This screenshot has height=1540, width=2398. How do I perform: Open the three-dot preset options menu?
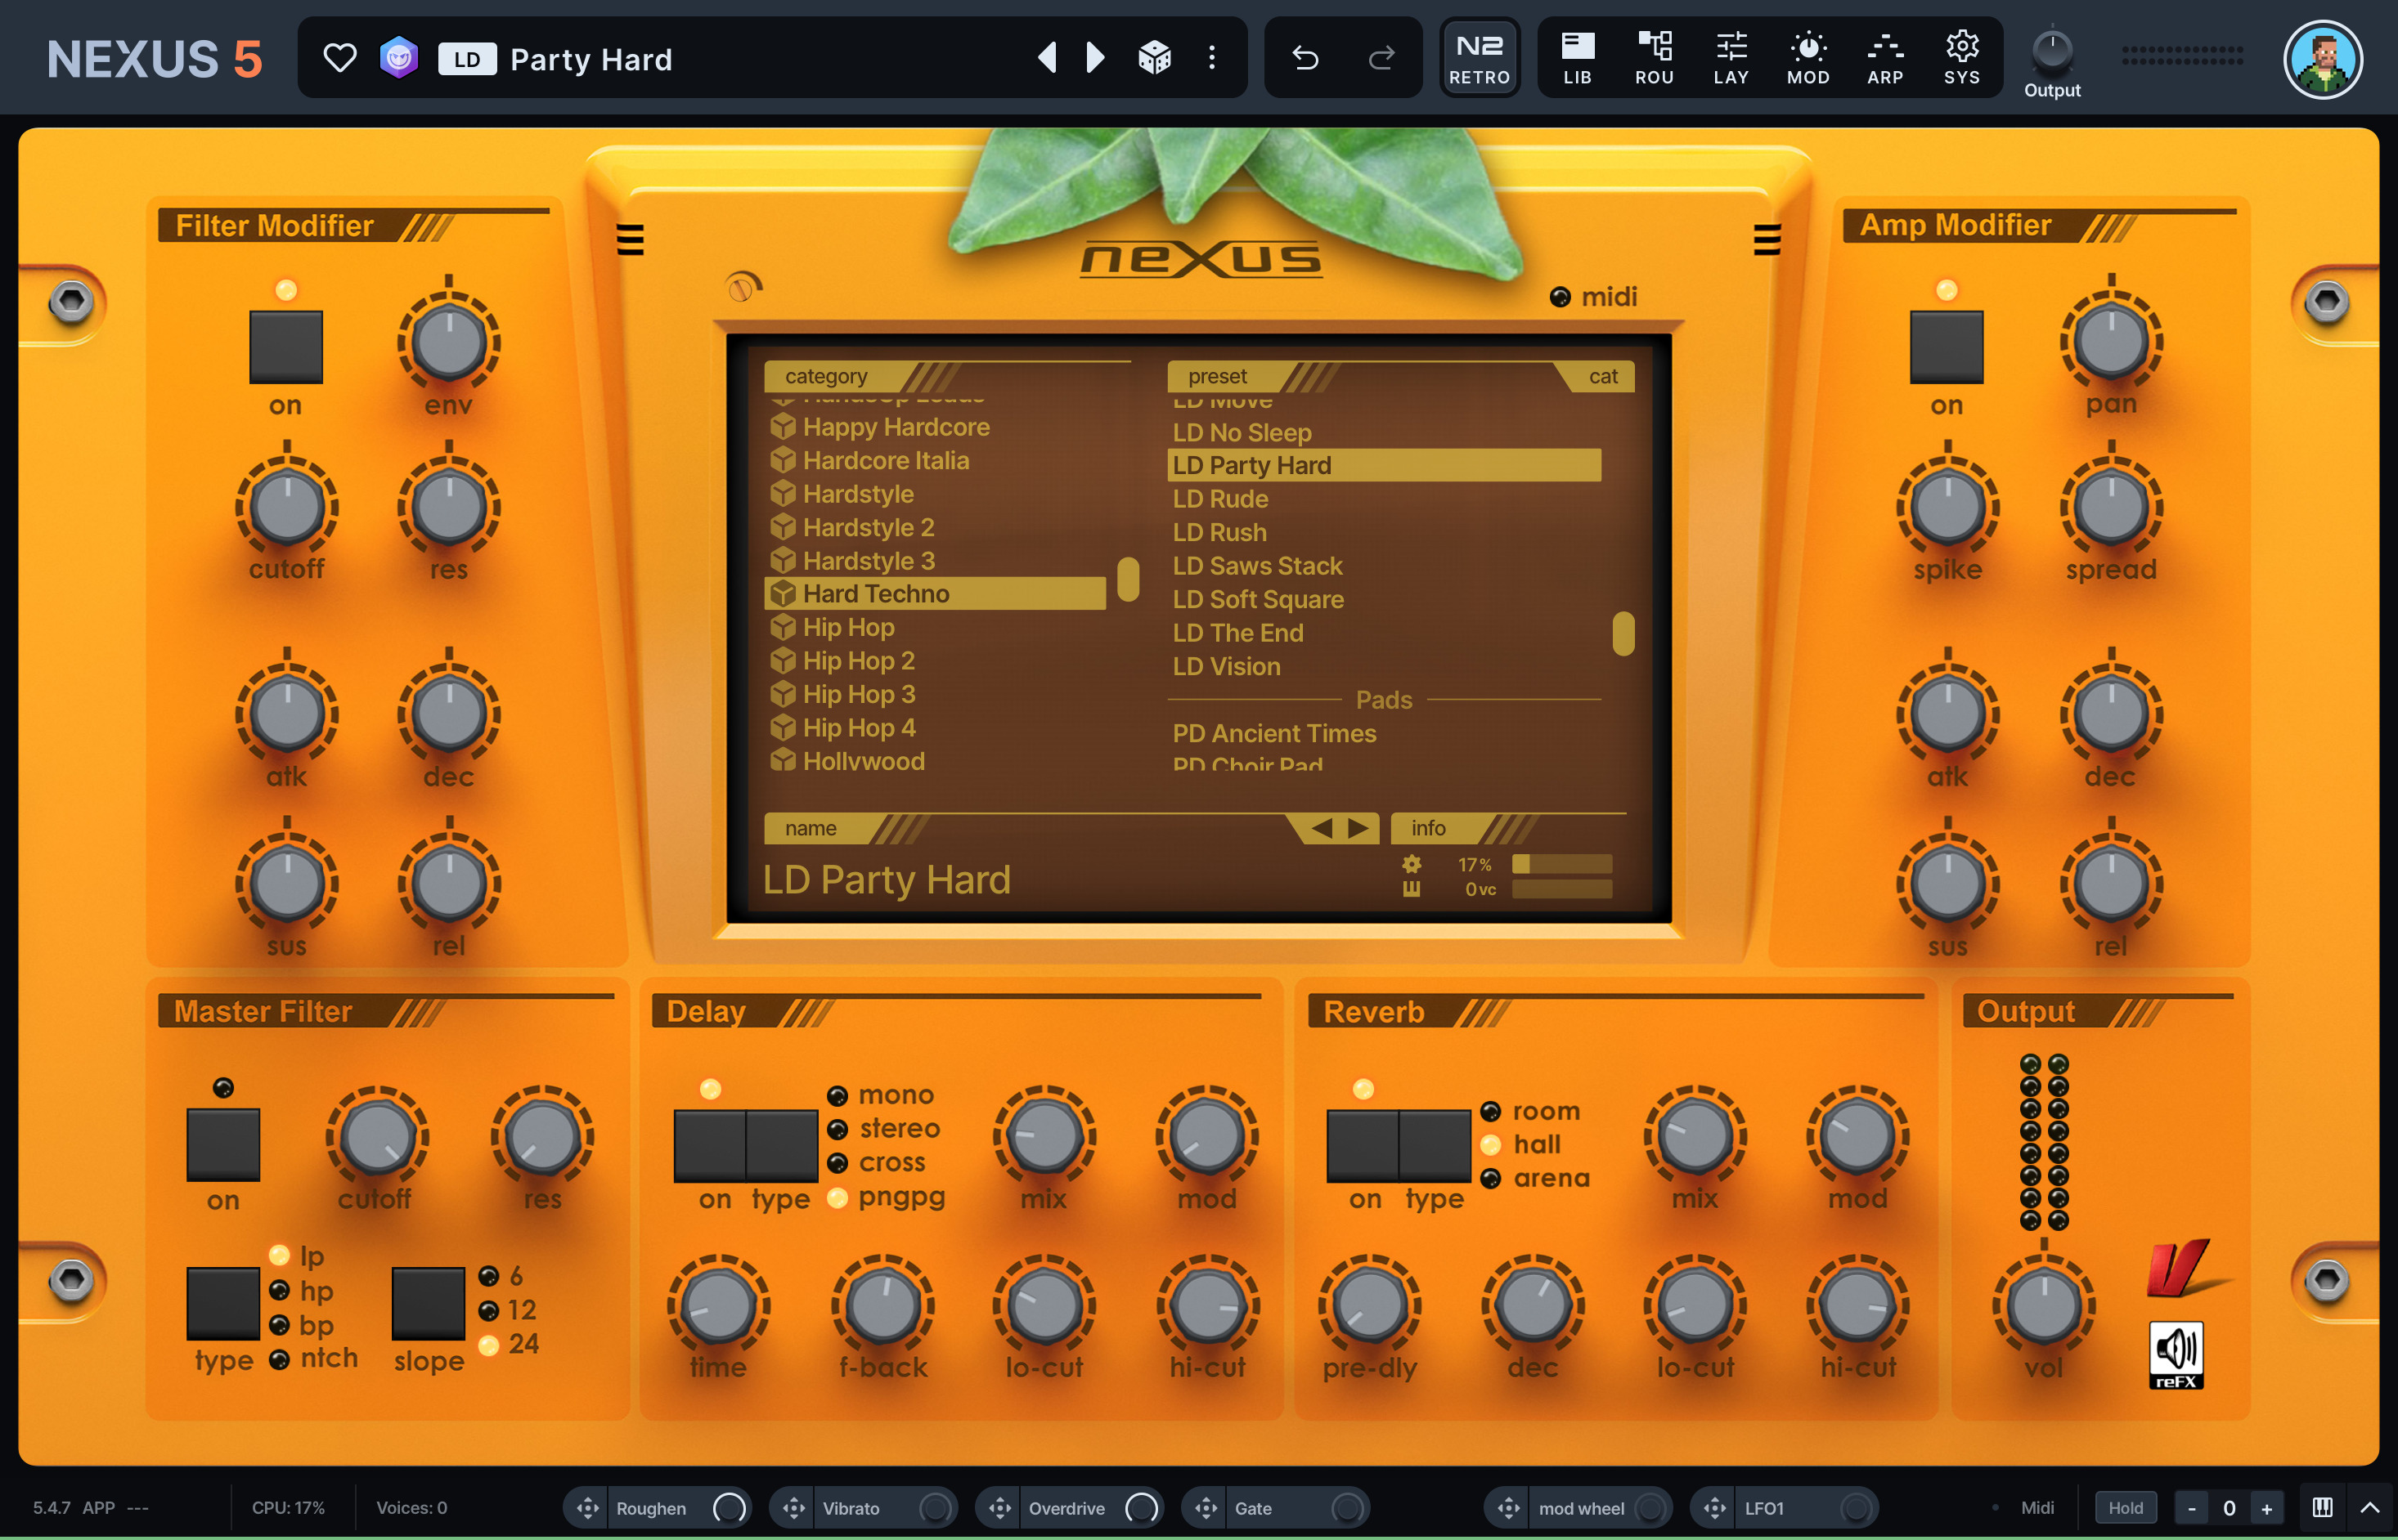click(x=1211, y=58)
